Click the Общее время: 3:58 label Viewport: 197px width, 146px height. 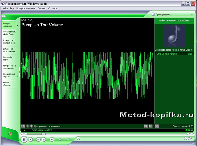tap(183, 126)
